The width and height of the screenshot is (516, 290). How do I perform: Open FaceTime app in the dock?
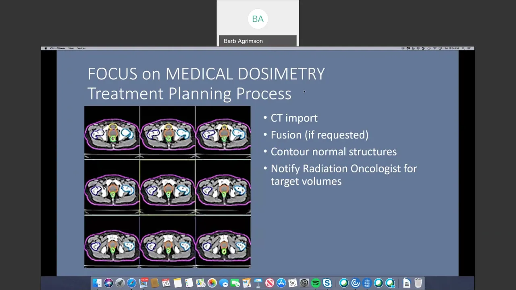tap(235, 283)
